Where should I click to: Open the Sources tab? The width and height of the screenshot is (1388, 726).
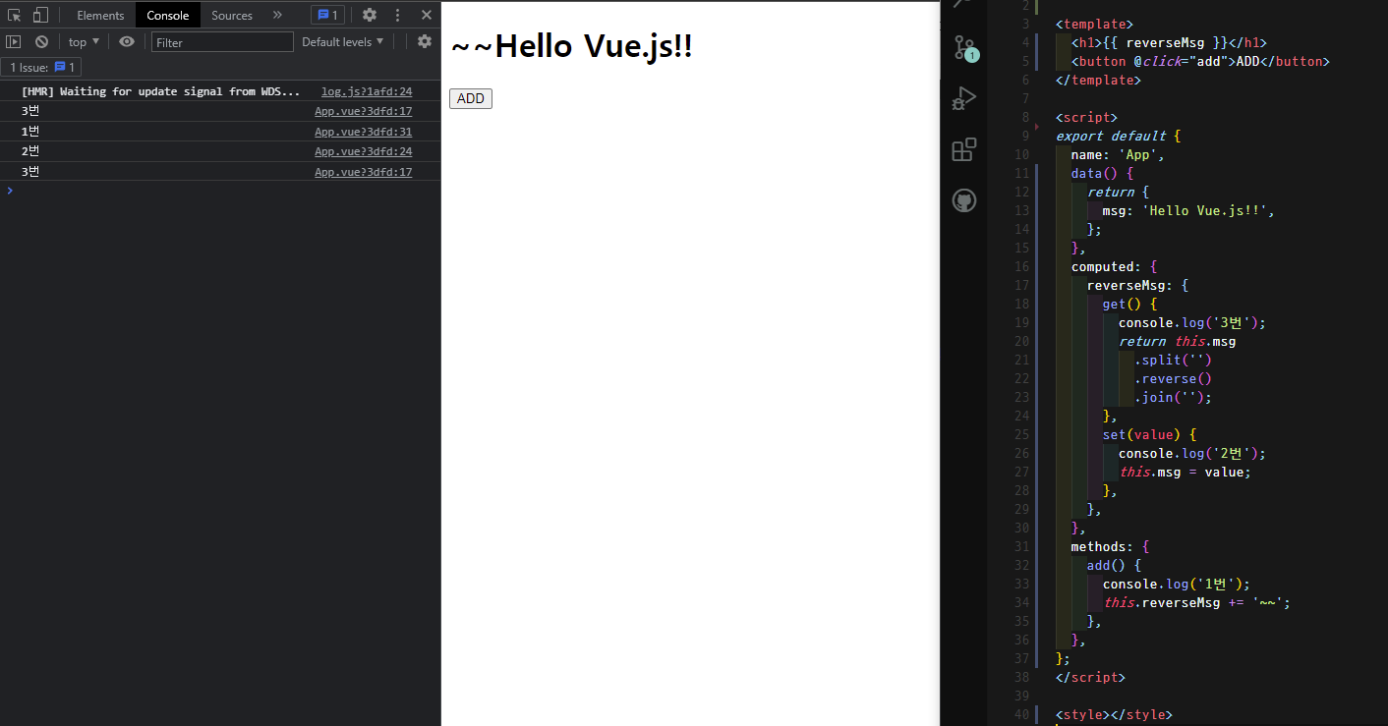click(x=232, y=15)
